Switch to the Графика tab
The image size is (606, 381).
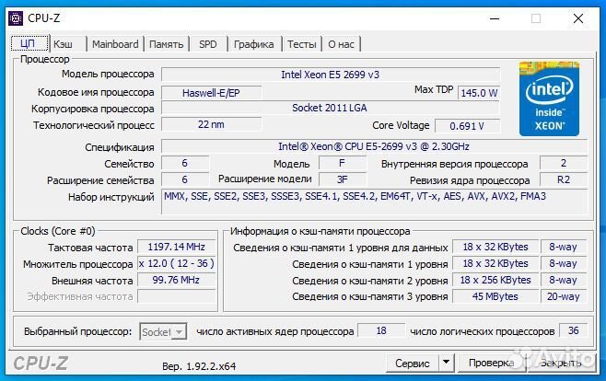tap(254, 44)
